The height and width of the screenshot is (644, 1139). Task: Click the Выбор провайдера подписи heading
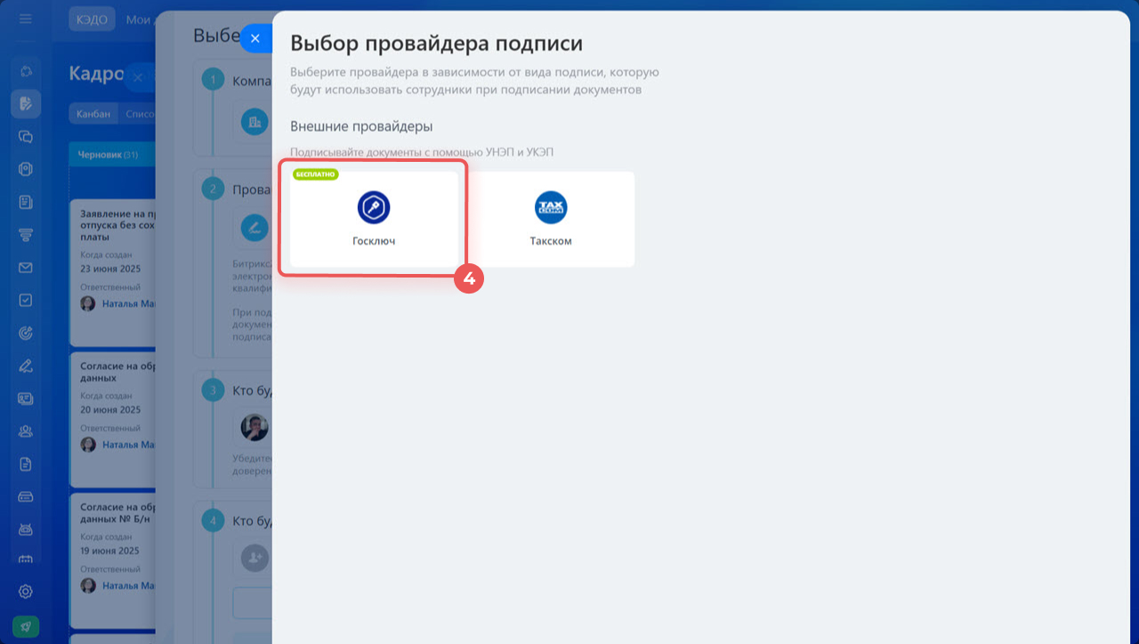coord(437,43)
